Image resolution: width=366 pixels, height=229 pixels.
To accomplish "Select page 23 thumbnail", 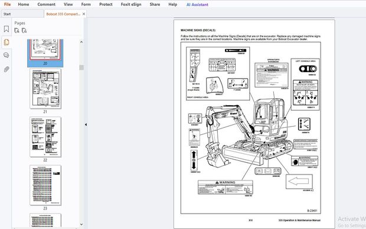I will pos(45,185).
